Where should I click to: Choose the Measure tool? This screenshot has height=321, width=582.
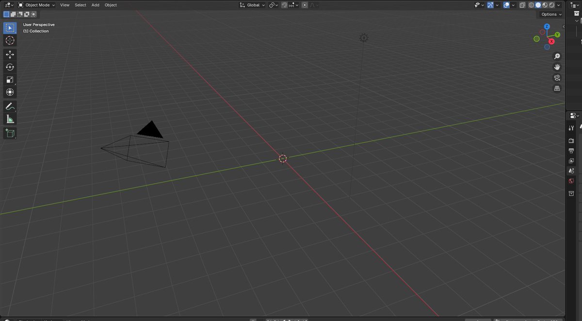click(x=10, y=119)
